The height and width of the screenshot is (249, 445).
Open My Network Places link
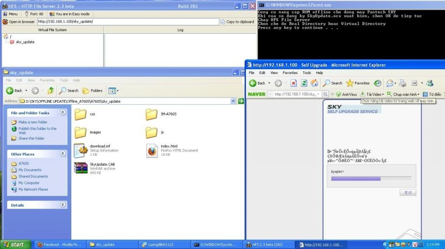pos(33,189)
